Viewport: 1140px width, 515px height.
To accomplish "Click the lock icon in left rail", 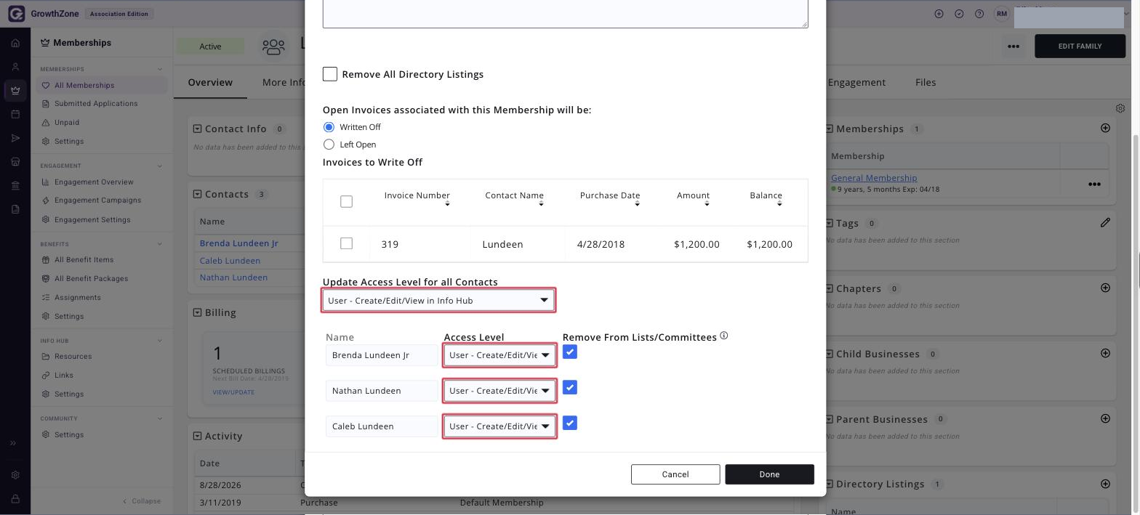I will coord(15,499).
